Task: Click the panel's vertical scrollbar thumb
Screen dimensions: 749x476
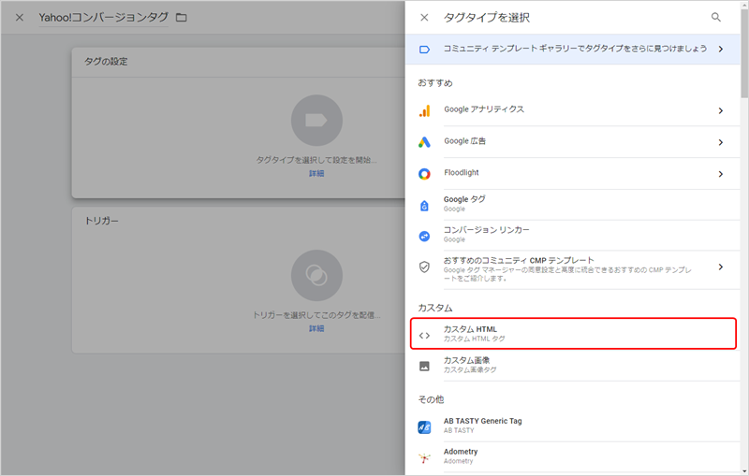Action: point(744,52)
